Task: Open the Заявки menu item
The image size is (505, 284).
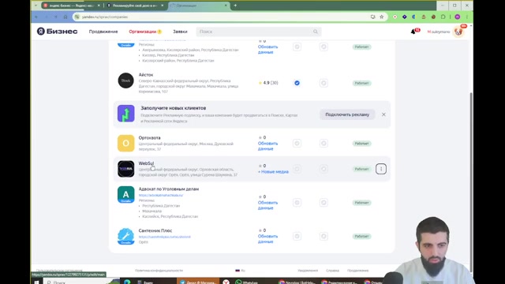Action: tap(180, 32)
